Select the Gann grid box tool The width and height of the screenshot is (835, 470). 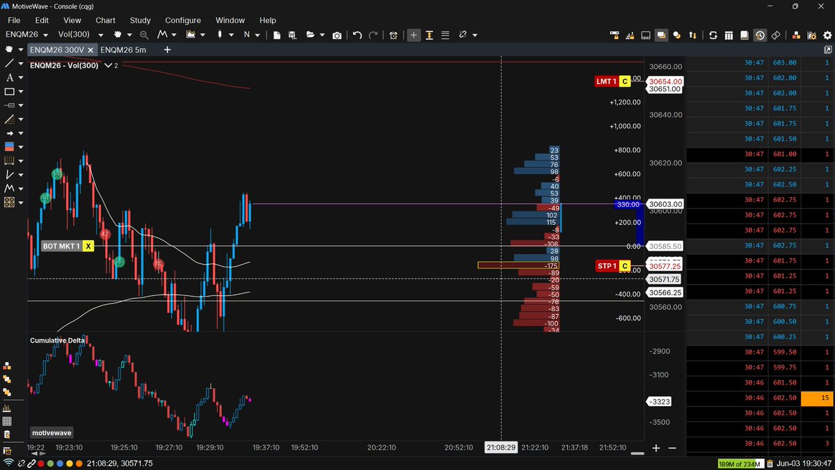(9, 202)
